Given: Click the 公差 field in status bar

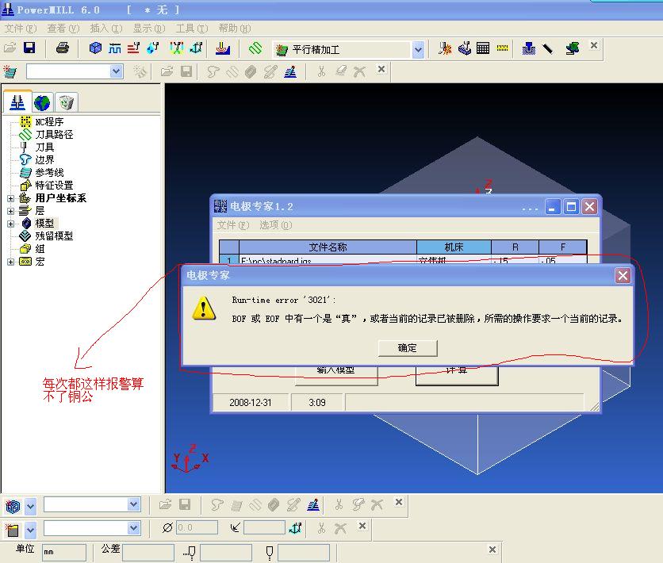Looking at the screenshot, I should pos(148,552).
